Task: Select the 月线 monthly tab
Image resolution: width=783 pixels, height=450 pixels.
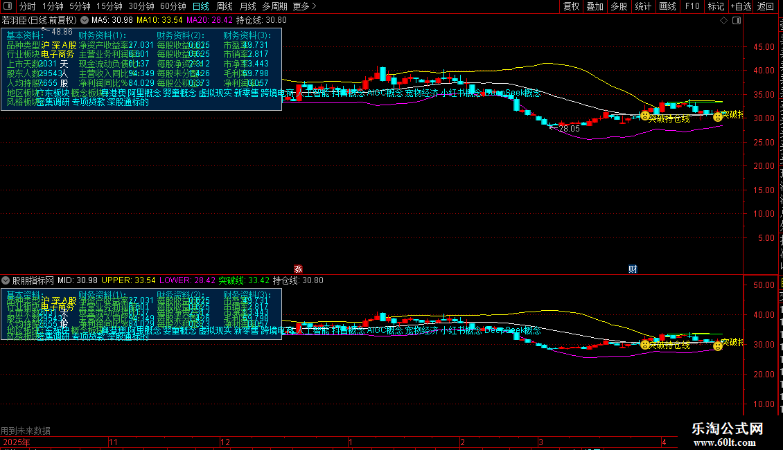Action: (247, 6)
